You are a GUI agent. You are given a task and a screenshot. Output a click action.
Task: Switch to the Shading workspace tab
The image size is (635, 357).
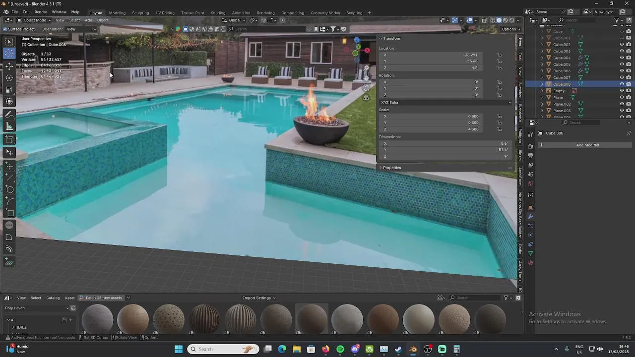point(218,13)
